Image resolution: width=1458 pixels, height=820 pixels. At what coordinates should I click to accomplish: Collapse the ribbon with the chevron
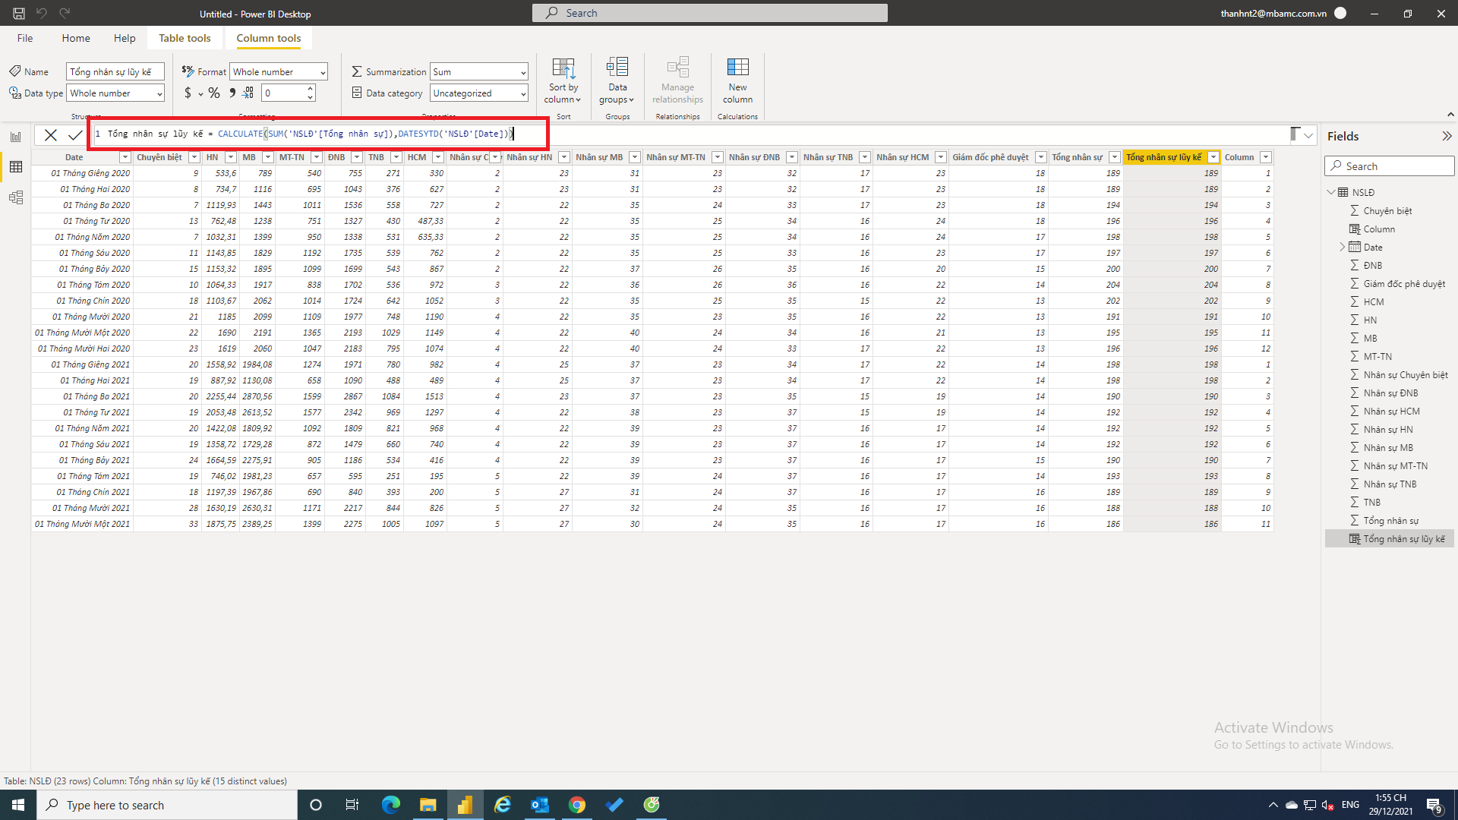coord(1451,114)
